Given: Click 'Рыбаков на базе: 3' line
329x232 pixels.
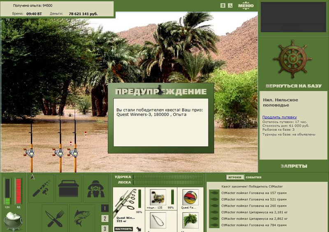Looking at the screenshot, I should (278, 130).
